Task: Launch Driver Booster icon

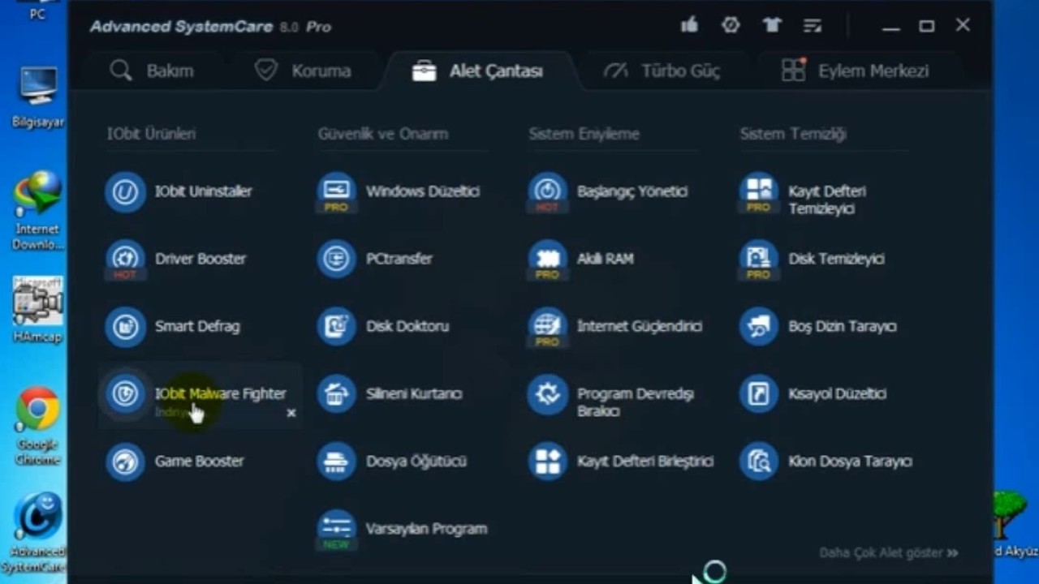Action: click(x=125, y=260)
